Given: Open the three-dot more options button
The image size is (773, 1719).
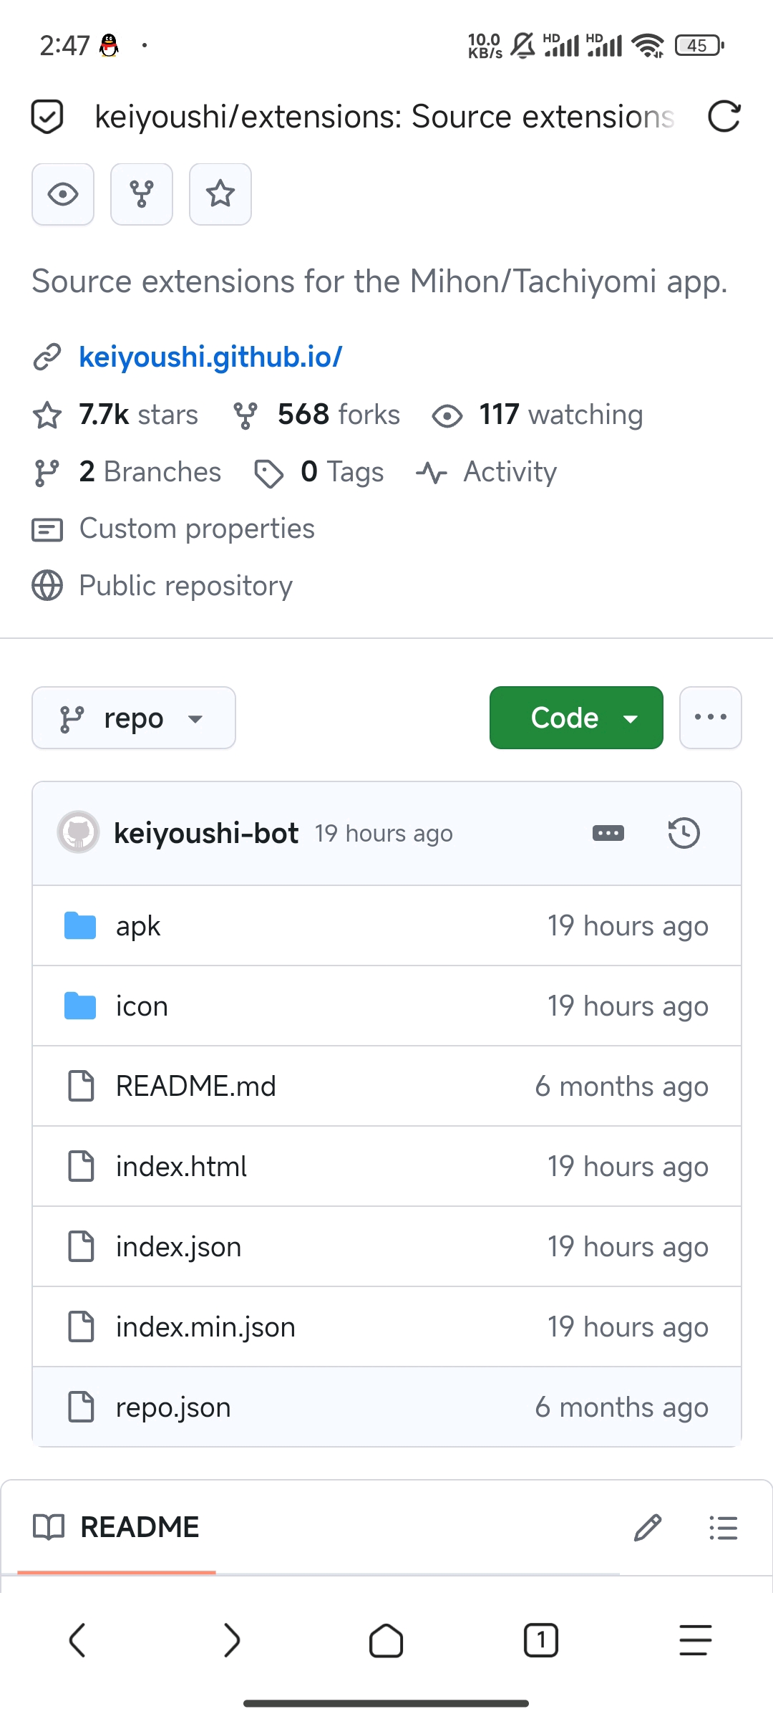Looking at the screenshot, I should pos(710,718).
